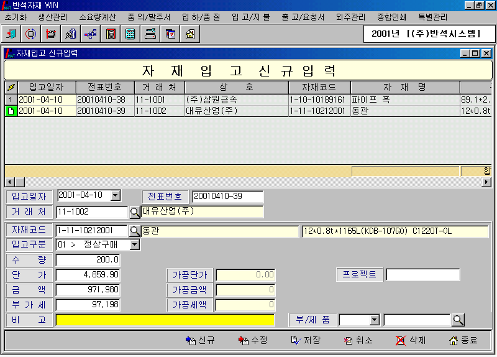Click the yellow 비고 input field
This screenshot has width=497, height=357.
[165, 320]
